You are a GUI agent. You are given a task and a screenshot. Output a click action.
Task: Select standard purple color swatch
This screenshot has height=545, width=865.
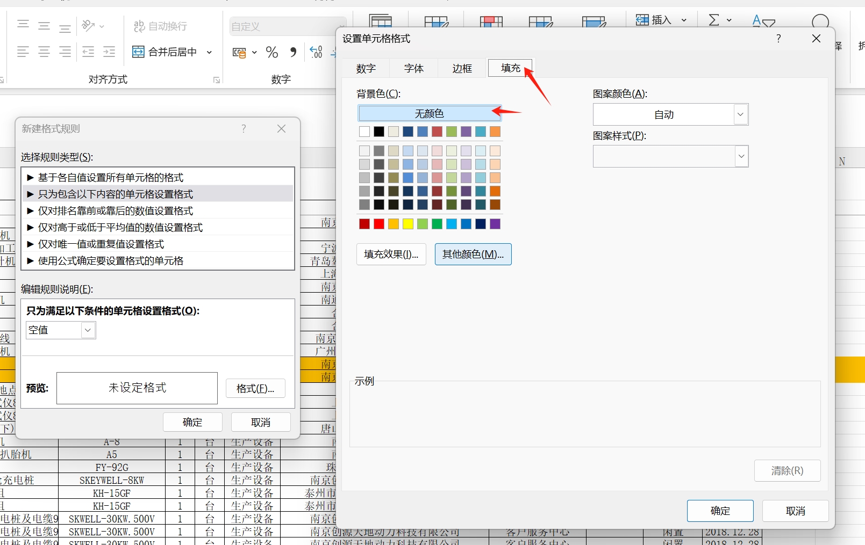tap(495, 224)
